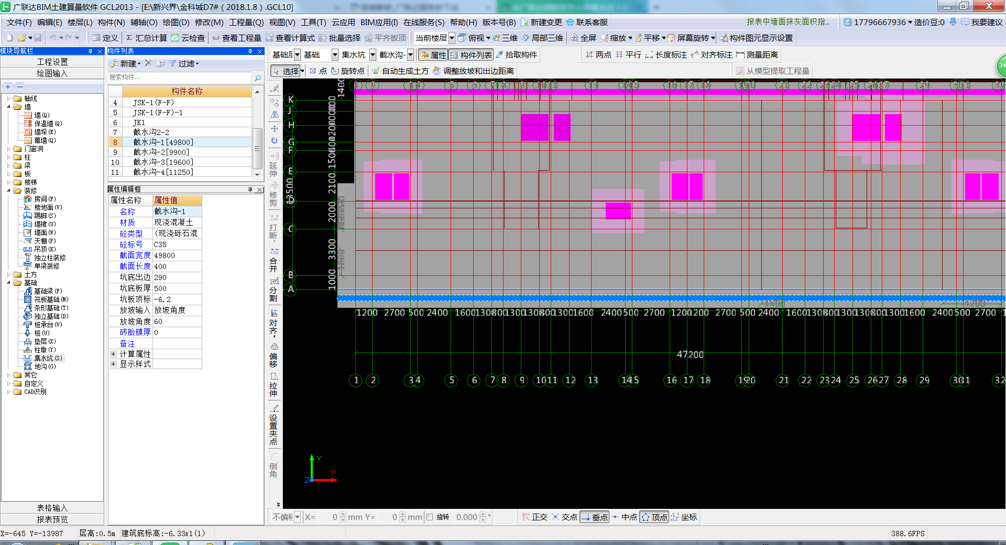
Task: Click the 工程设置 navigation button
Action: point(52,62)
